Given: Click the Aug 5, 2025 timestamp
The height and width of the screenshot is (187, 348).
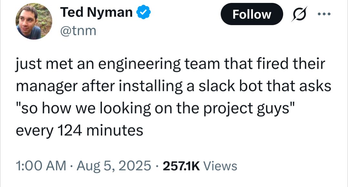Looking at the screenshot, I should pyautogui.click(x=112, y=166).
